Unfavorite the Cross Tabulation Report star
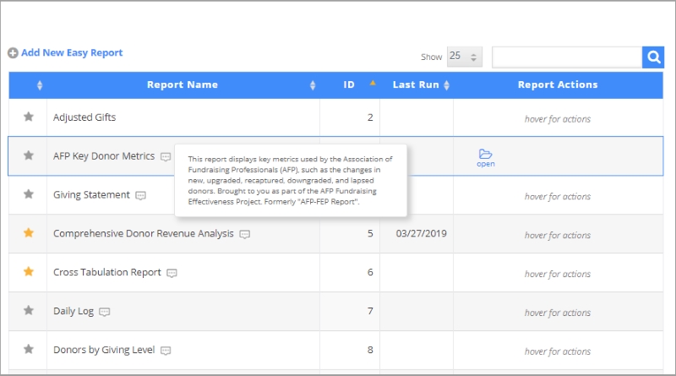676x376 pixels. pos(29,271)
